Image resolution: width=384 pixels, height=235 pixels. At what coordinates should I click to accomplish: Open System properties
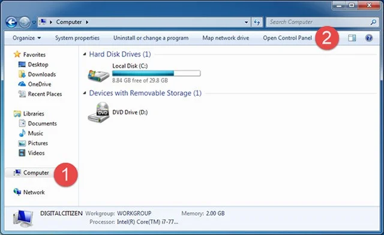point(77,38)
